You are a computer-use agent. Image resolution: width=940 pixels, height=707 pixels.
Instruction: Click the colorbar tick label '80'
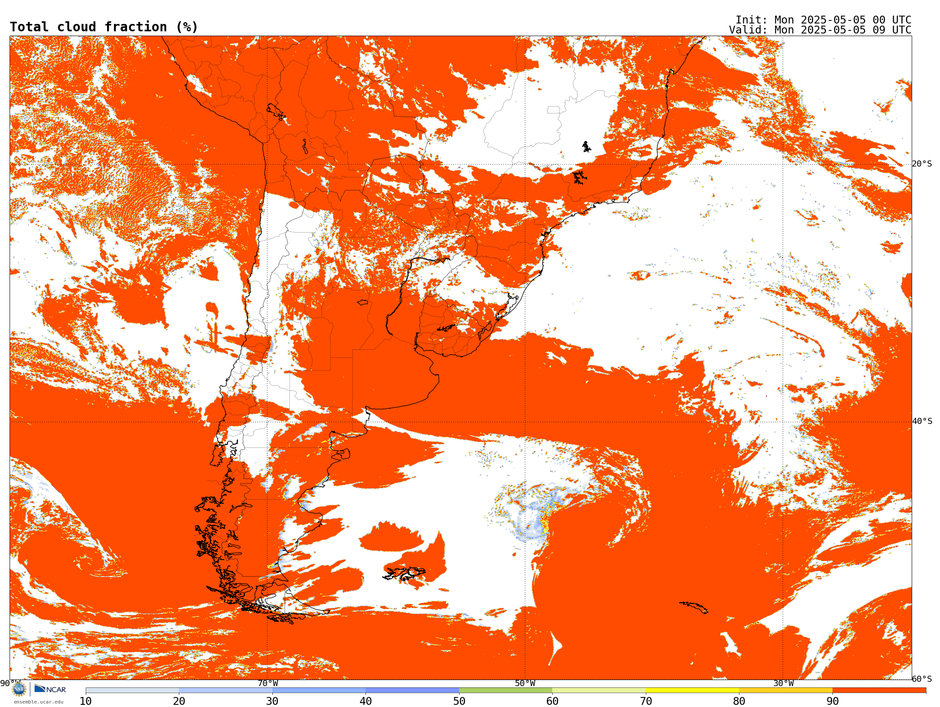tap(739, 701)
